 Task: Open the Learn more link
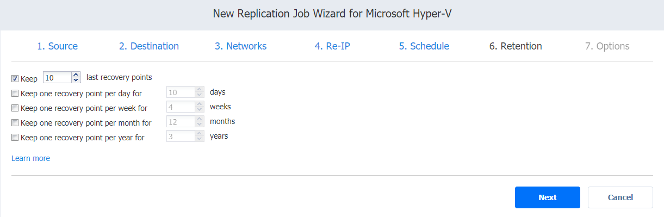(x=30, y=158)
